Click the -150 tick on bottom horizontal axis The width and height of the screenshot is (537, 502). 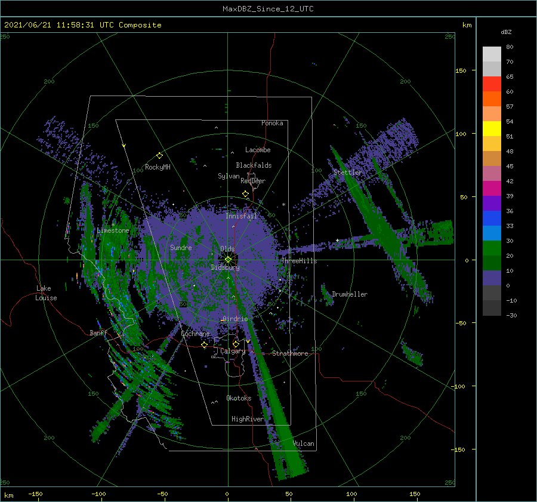35,494
